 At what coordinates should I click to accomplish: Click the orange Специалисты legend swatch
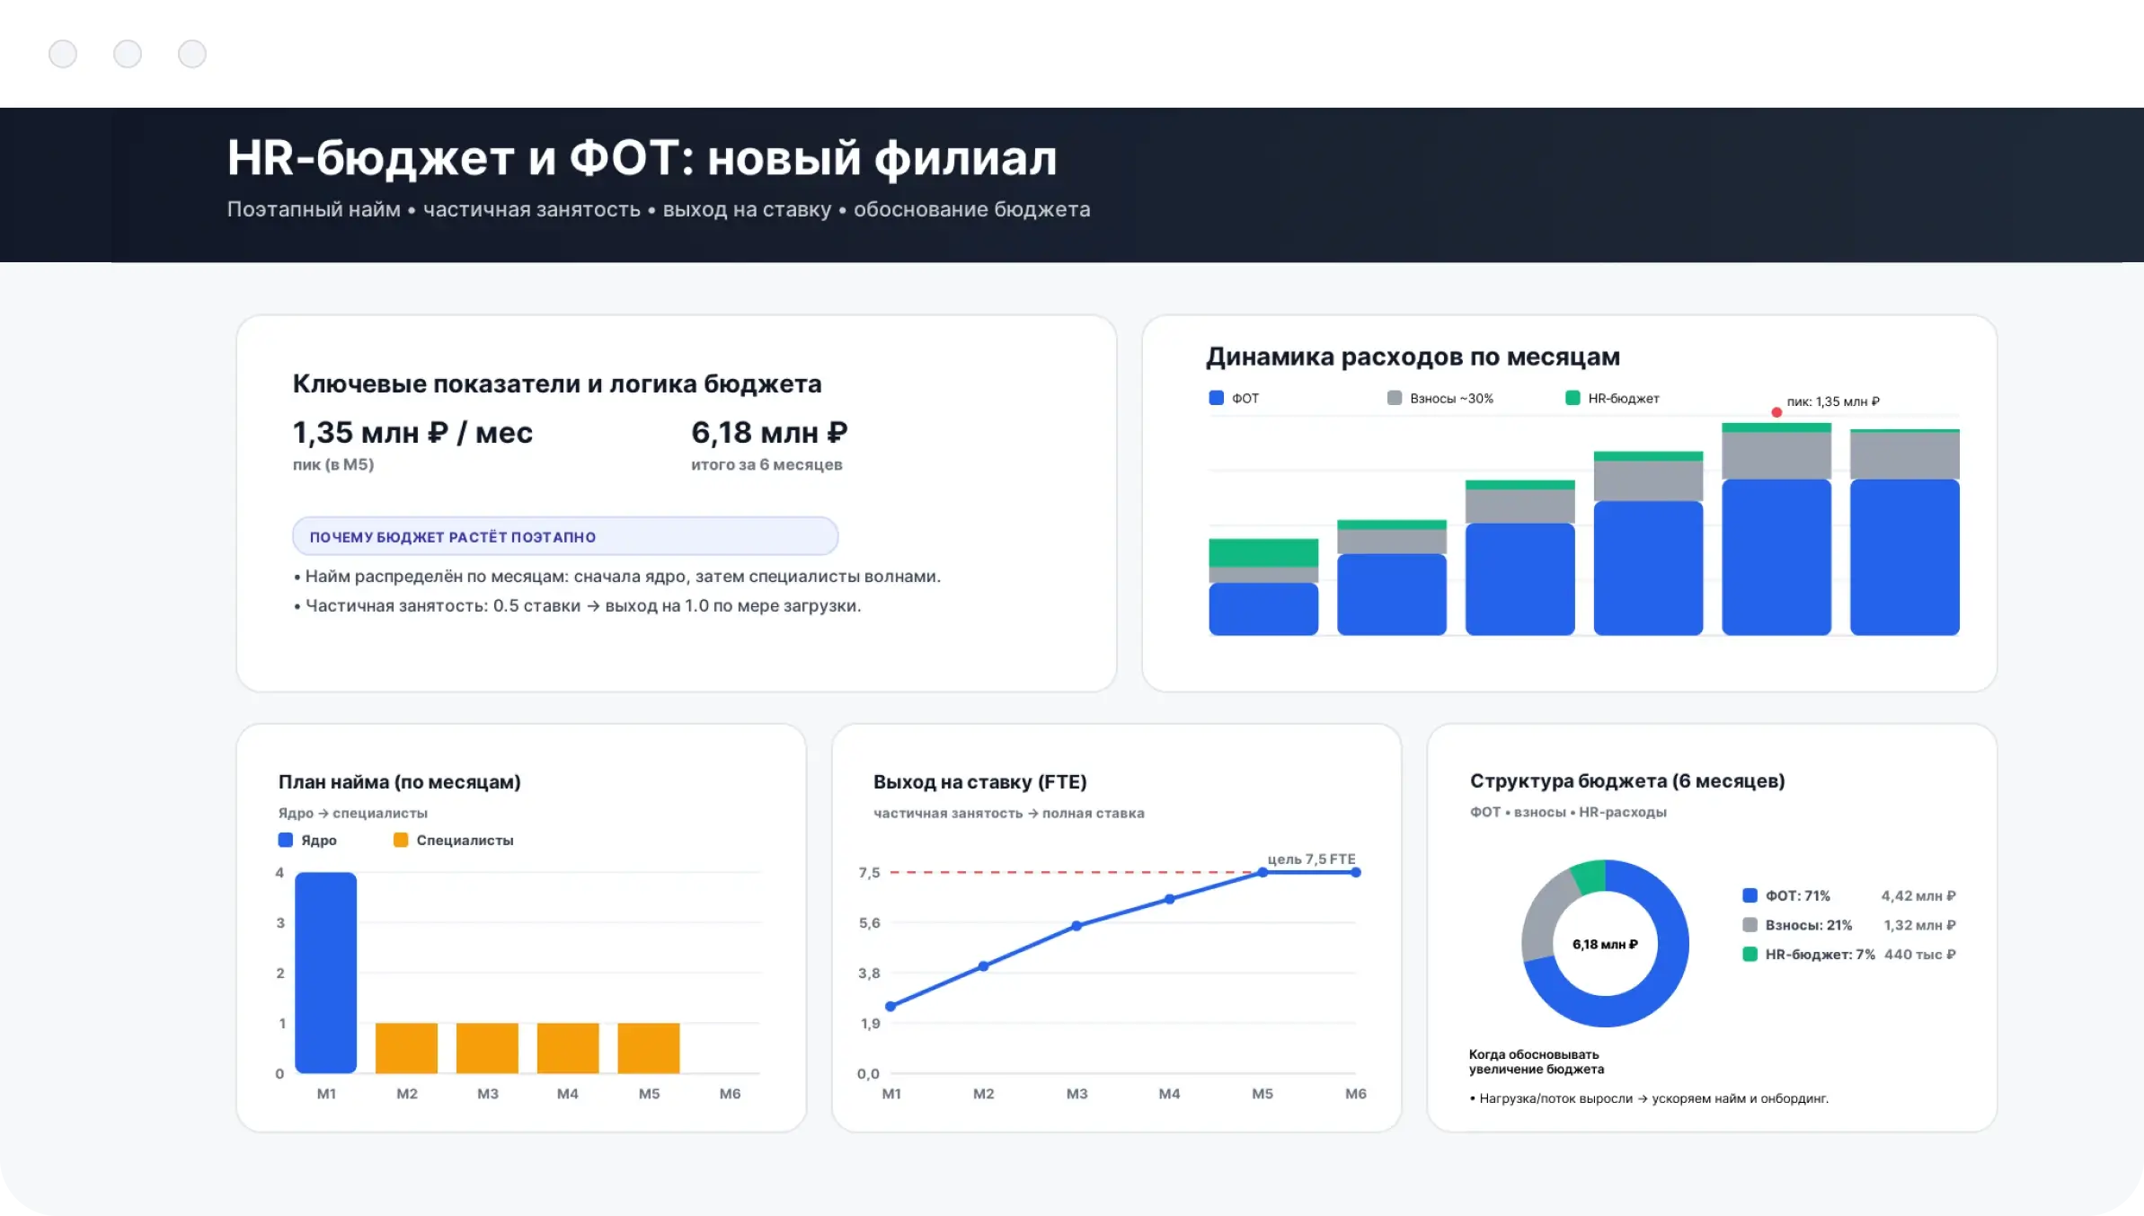(401, 840)
